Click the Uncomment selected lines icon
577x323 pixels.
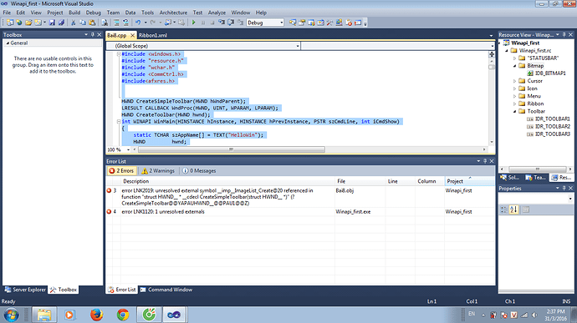(x=125, y=23)
